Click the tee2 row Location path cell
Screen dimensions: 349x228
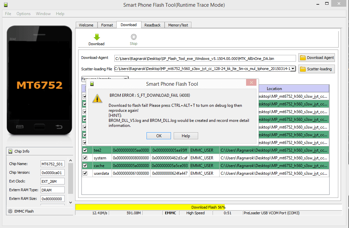point(274,150)
